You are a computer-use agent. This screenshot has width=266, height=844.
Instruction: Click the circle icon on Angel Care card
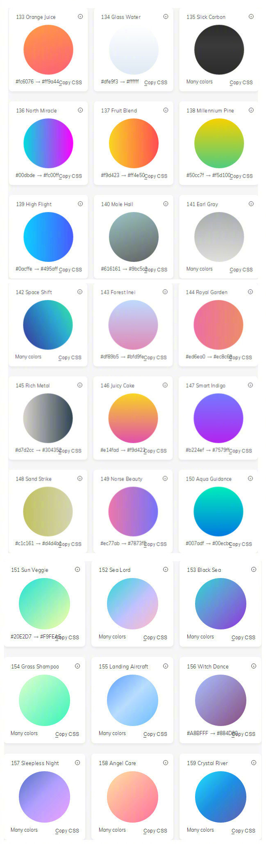166,763
